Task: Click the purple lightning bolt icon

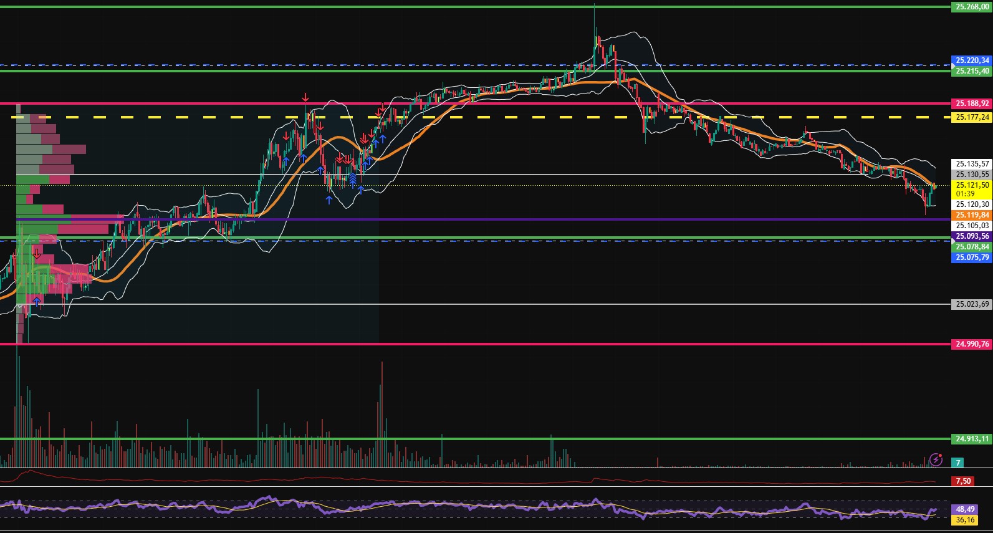Action: click(936, 460)
